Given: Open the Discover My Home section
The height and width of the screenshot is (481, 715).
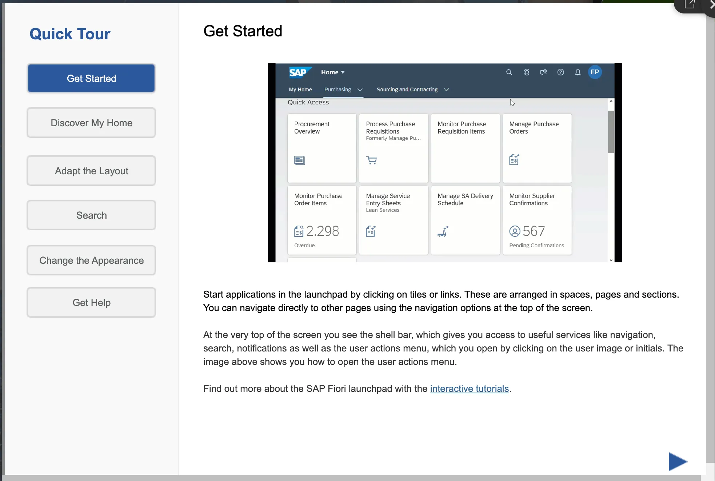Looking at the screenshot, I should click(91, 123).
